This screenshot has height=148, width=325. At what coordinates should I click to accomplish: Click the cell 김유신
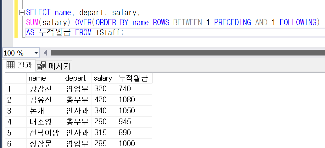[x=45, y=100]
